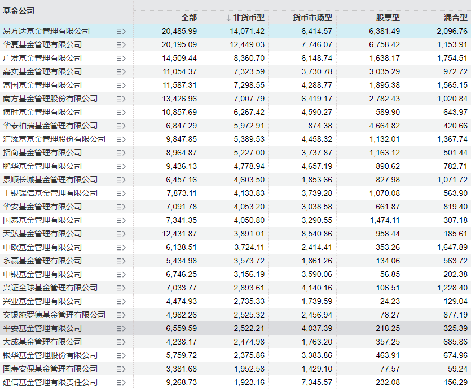Open the detail icon for 工银瑞信基金管理有限公司
Viewport: 471px width, 389px height.
click(121, 193)
